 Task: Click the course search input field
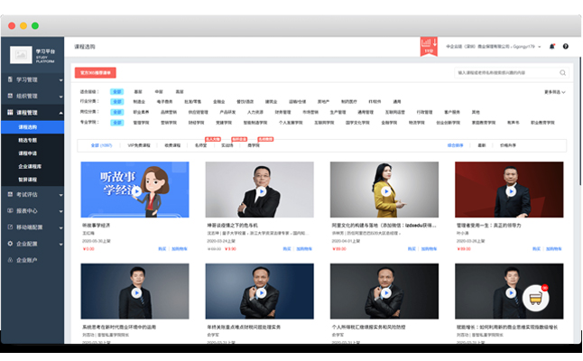coord(511,73)
